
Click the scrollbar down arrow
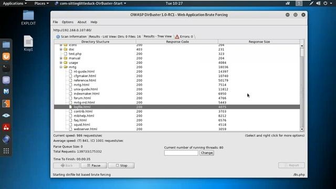[x=302, y=129]
